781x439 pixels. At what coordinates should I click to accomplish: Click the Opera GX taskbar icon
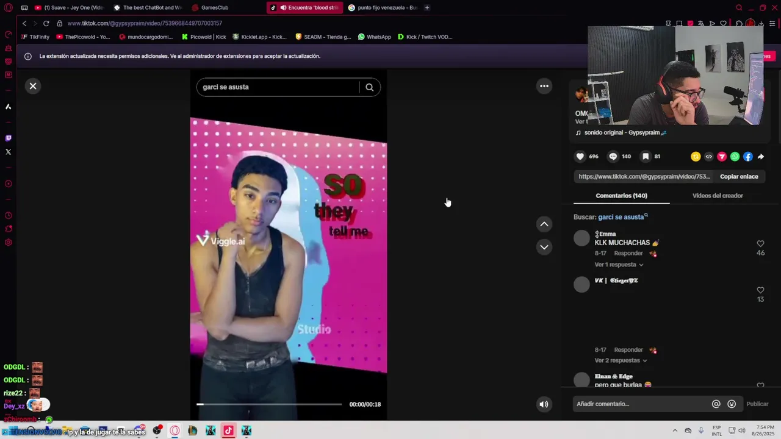tap(175, 431)
